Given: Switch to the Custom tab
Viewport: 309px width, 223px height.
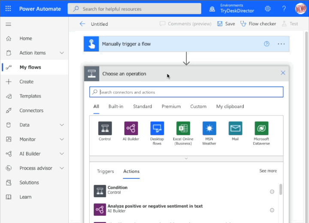Looking at the screenshot, I should (198, 107).
